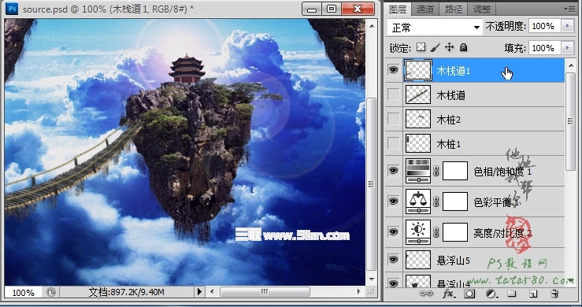Show the 木栈道 layer

(x=394, y=94)
